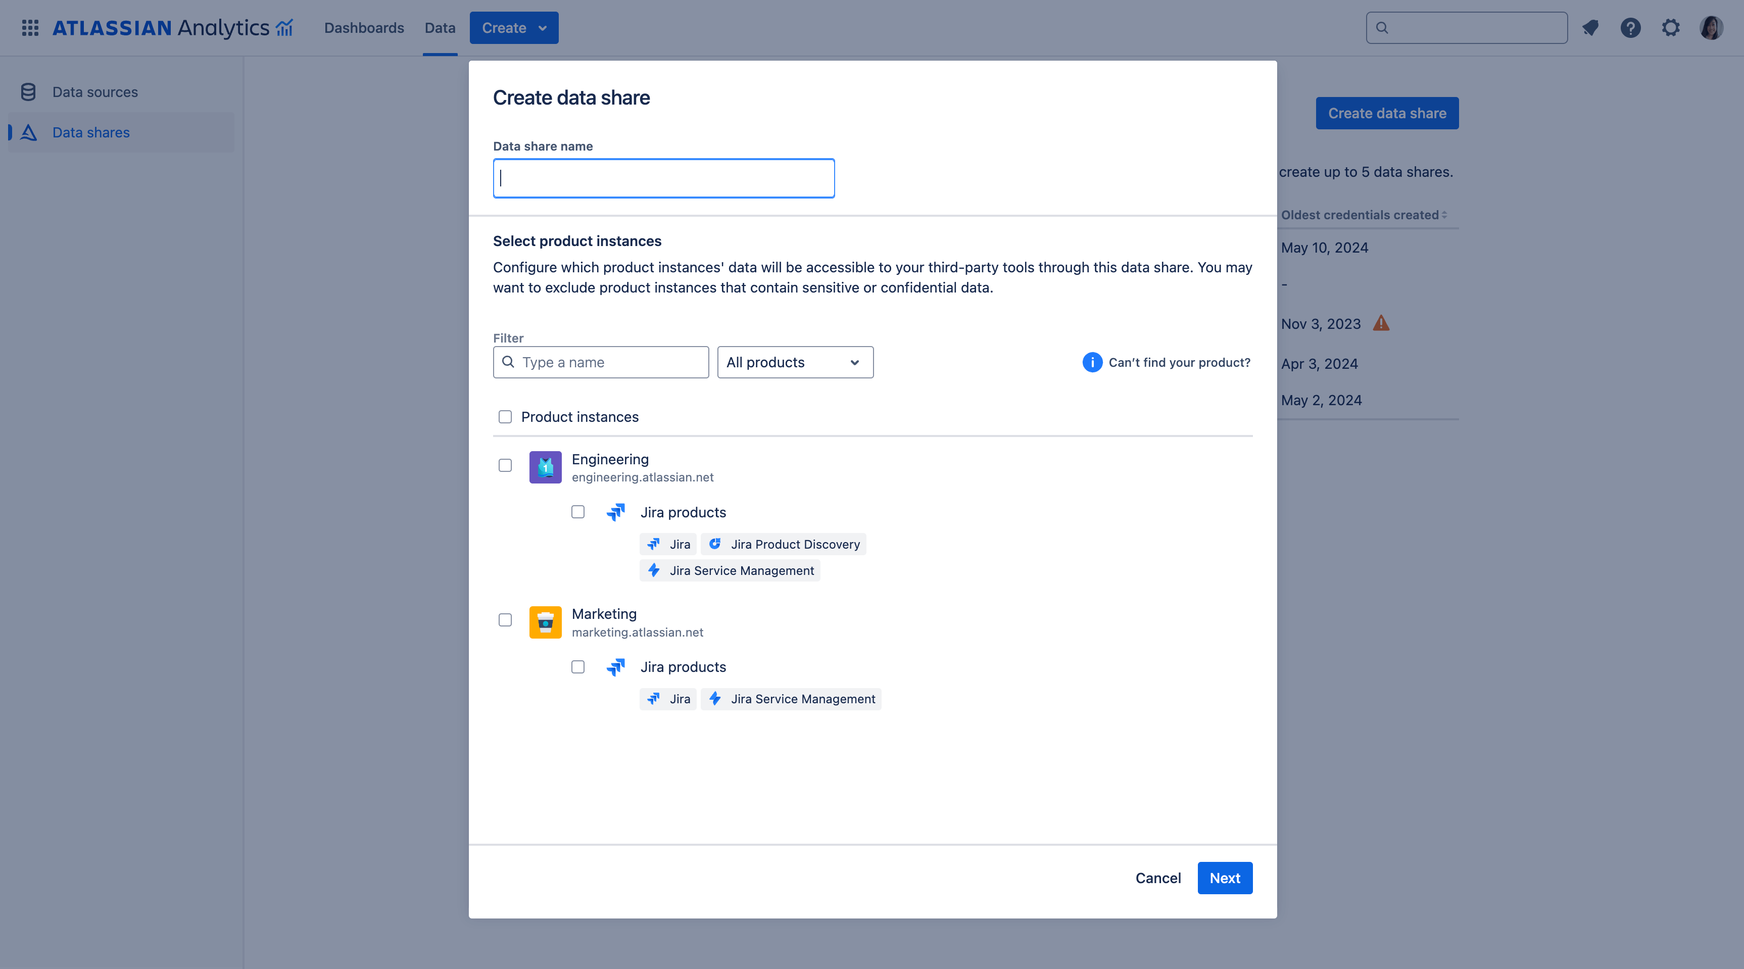This screenshot has width=1744, height=969.
Task: Click the notification bell icon
Action: pos(1590,28)
